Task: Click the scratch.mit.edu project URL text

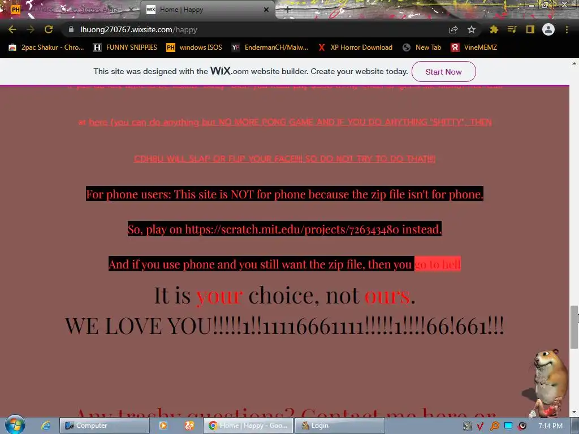Action: pyautogui.click(x=292, y=229)
